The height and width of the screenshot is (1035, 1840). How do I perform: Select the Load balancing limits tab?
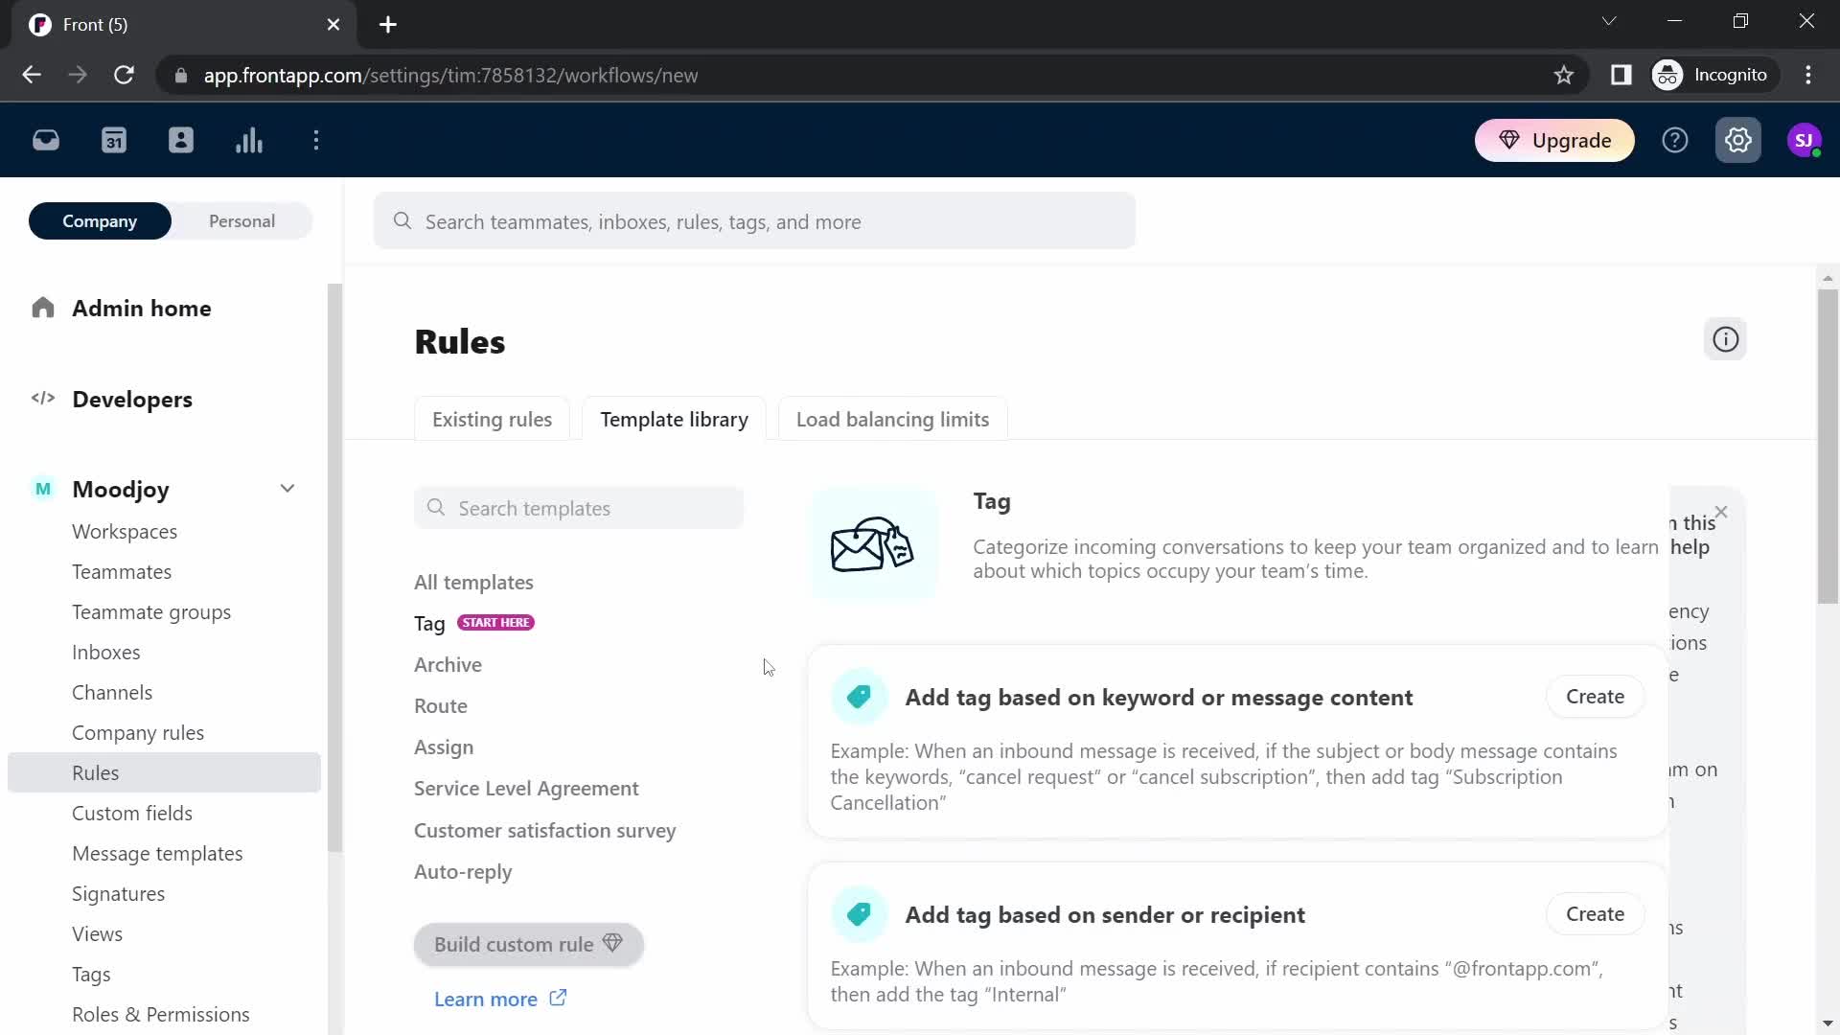tap(892, 418)
